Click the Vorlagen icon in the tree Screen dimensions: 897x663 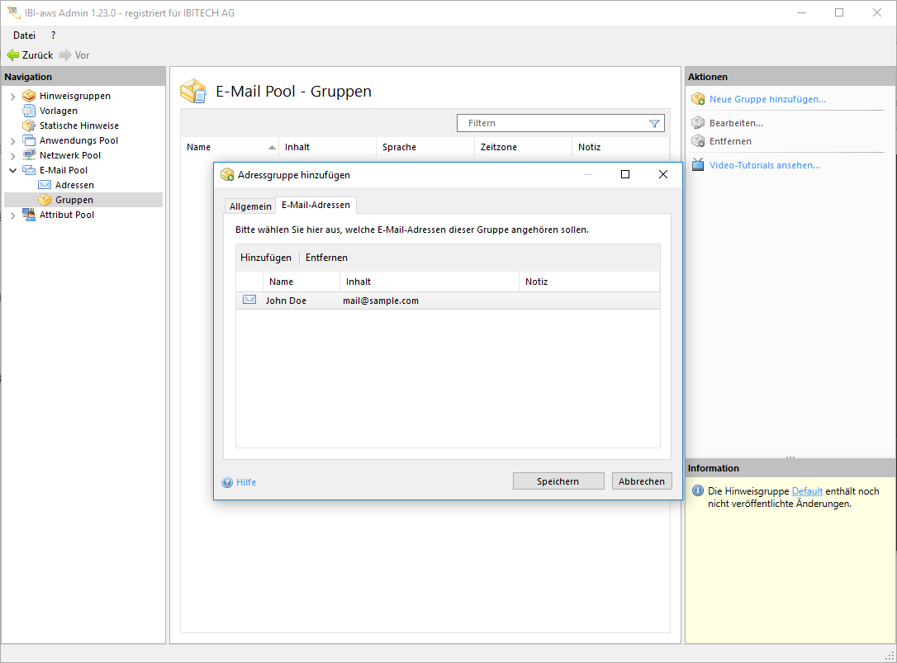29,111
